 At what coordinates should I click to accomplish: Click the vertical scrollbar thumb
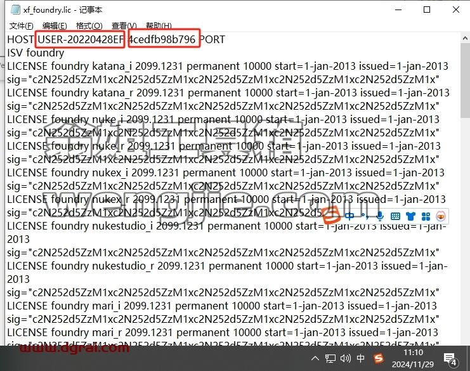[465, 81]
